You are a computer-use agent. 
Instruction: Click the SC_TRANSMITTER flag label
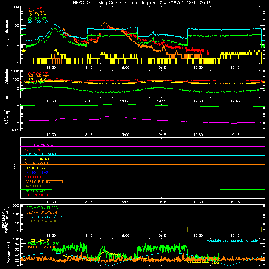coord(39,163)
